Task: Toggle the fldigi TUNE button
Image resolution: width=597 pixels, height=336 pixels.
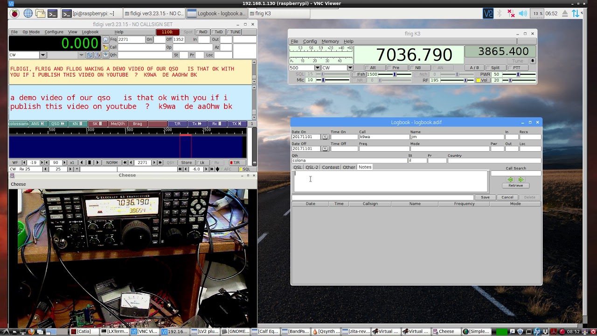Action: [x=234, y=32]
